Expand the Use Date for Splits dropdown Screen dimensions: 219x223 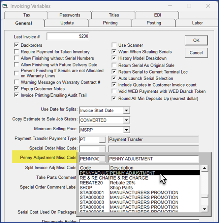click(x=126, y=110)
